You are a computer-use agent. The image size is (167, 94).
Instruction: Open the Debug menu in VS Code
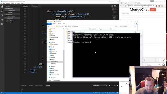[x=19, y=3]
